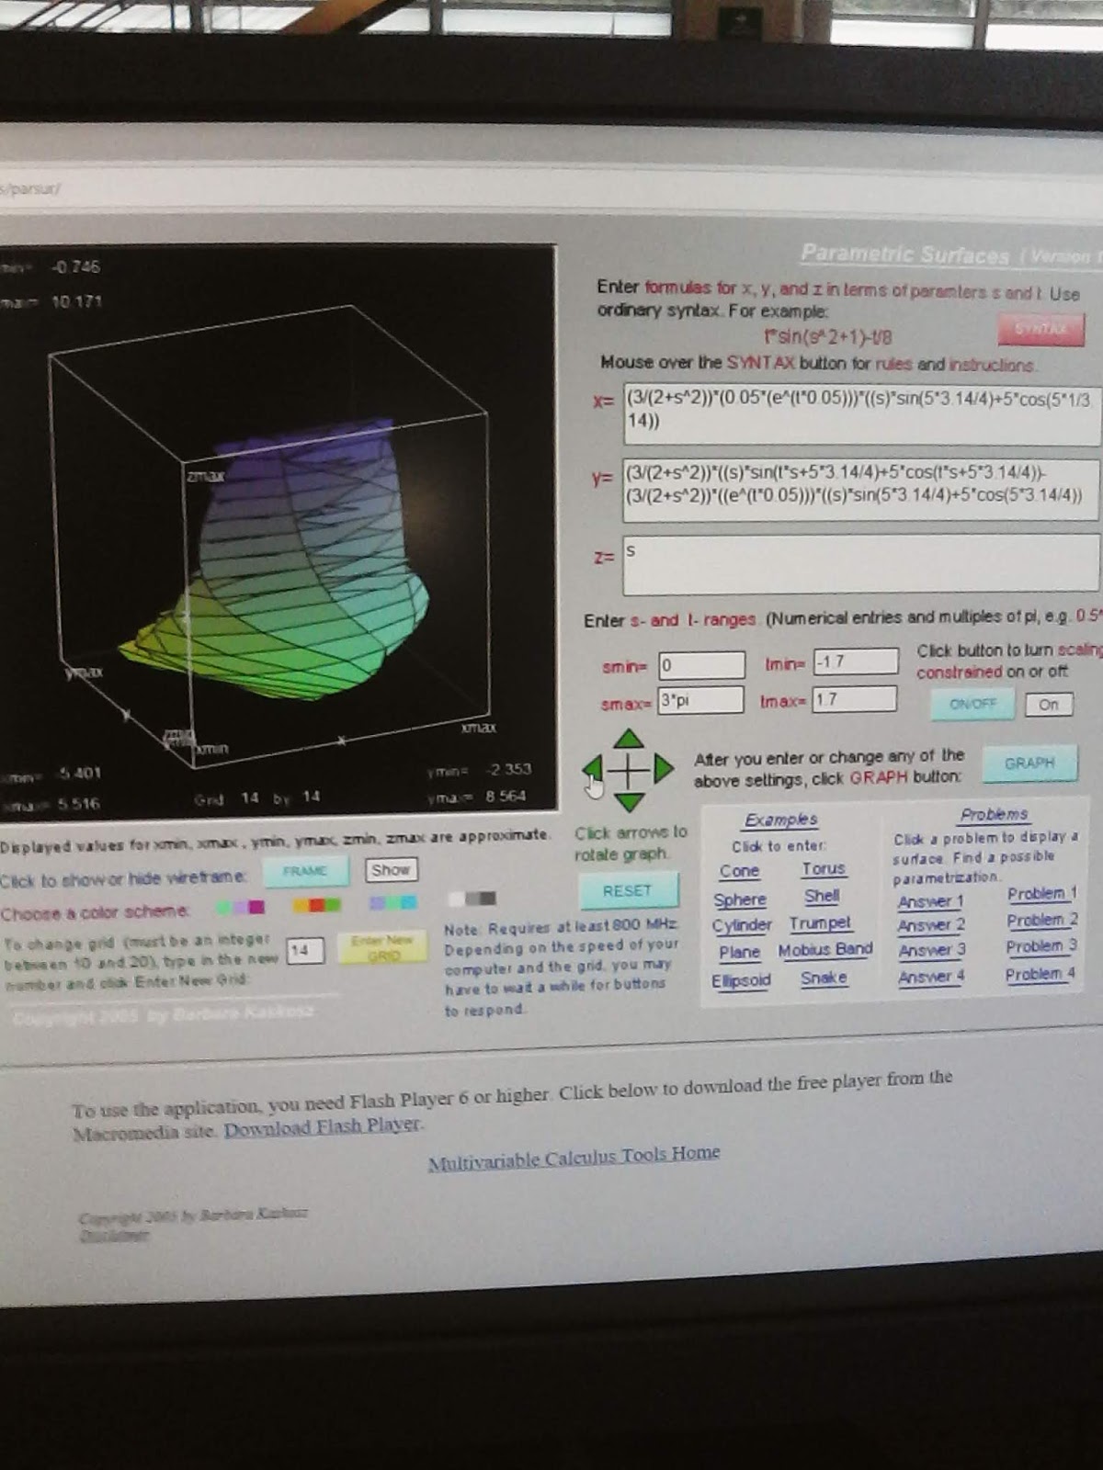Choose the green-magenta color scheme
This screenshot has width=1103, height=1470.
tap(241, 907)
